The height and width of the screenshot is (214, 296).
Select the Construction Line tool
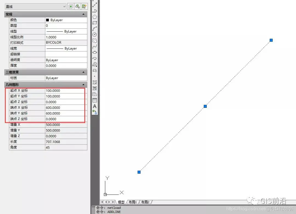(x=95, y=5)
